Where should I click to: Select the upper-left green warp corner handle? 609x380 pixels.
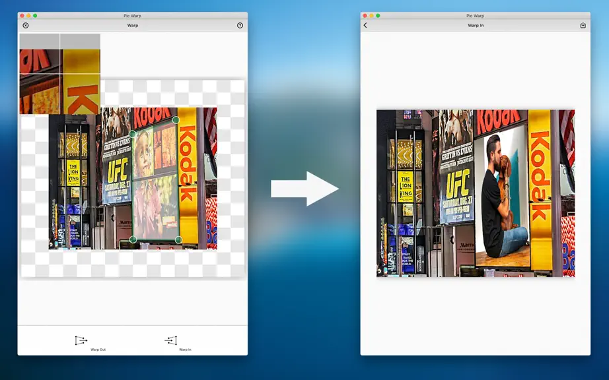click(133, 134)
